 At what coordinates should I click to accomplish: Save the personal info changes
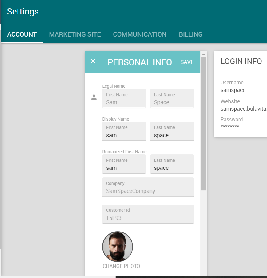pyautogui.click(x=187, y=62)
